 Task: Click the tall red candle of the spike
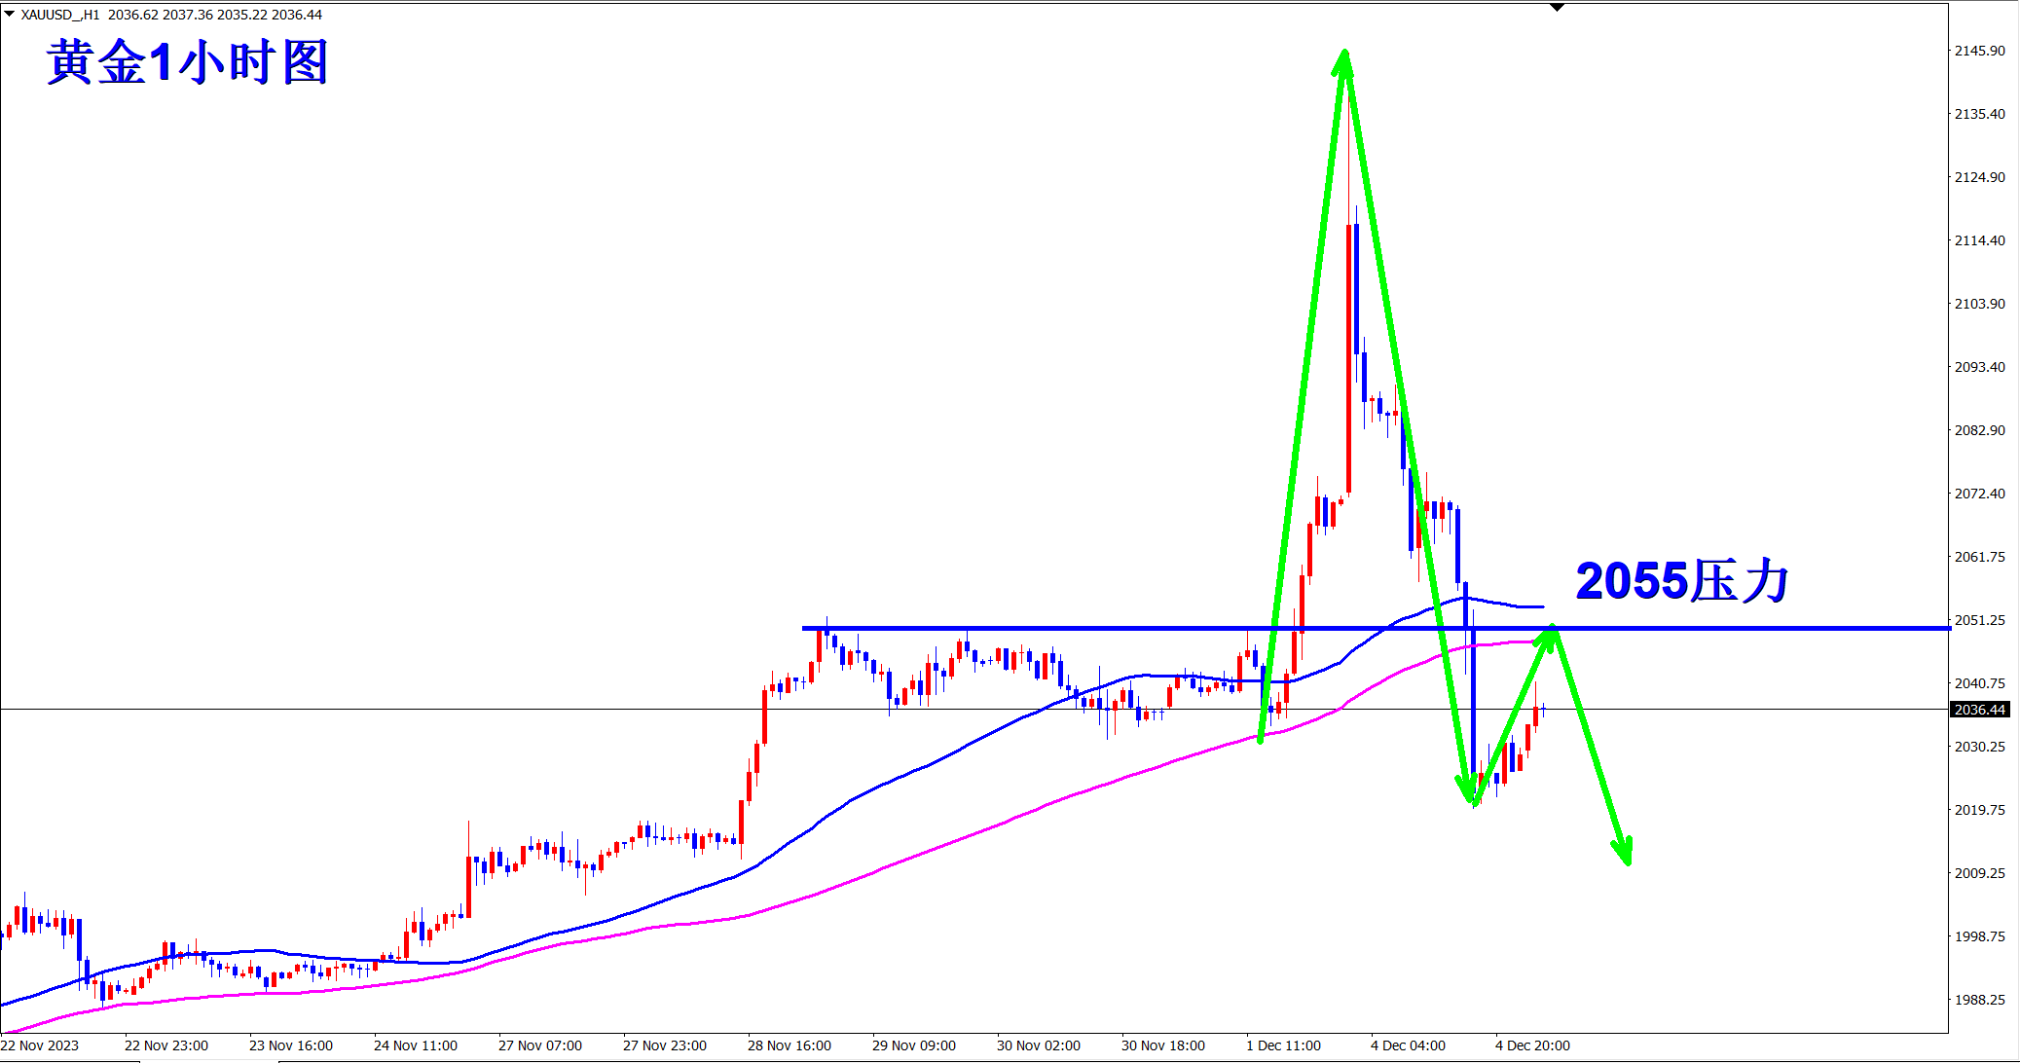(x=1348, y=360)
